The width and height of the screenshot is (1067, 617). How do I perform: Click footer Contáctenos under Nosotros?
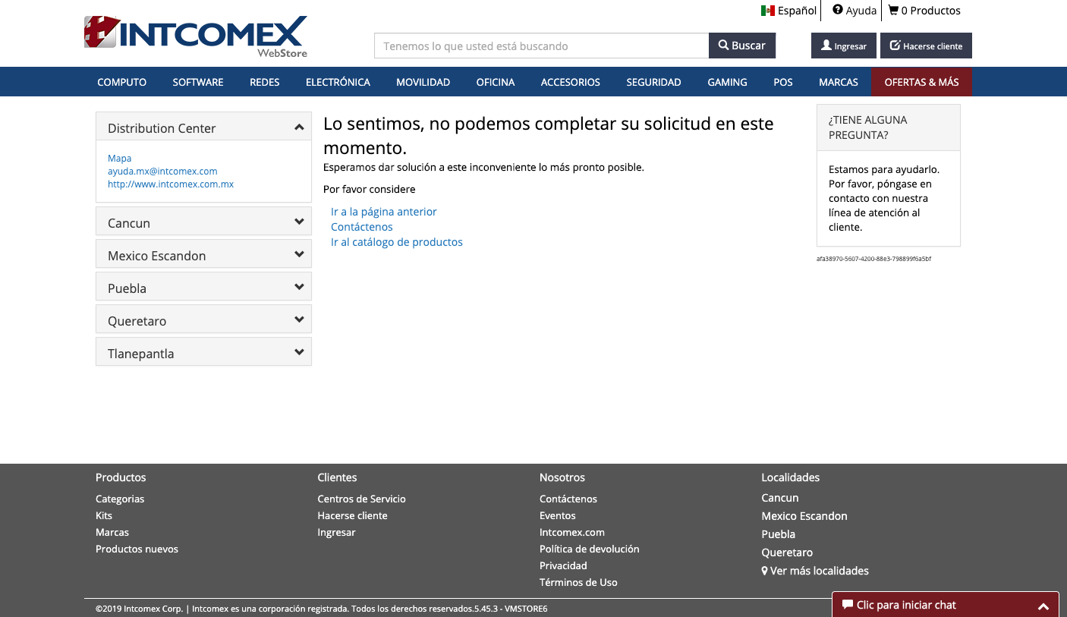(x=568, y=499)
